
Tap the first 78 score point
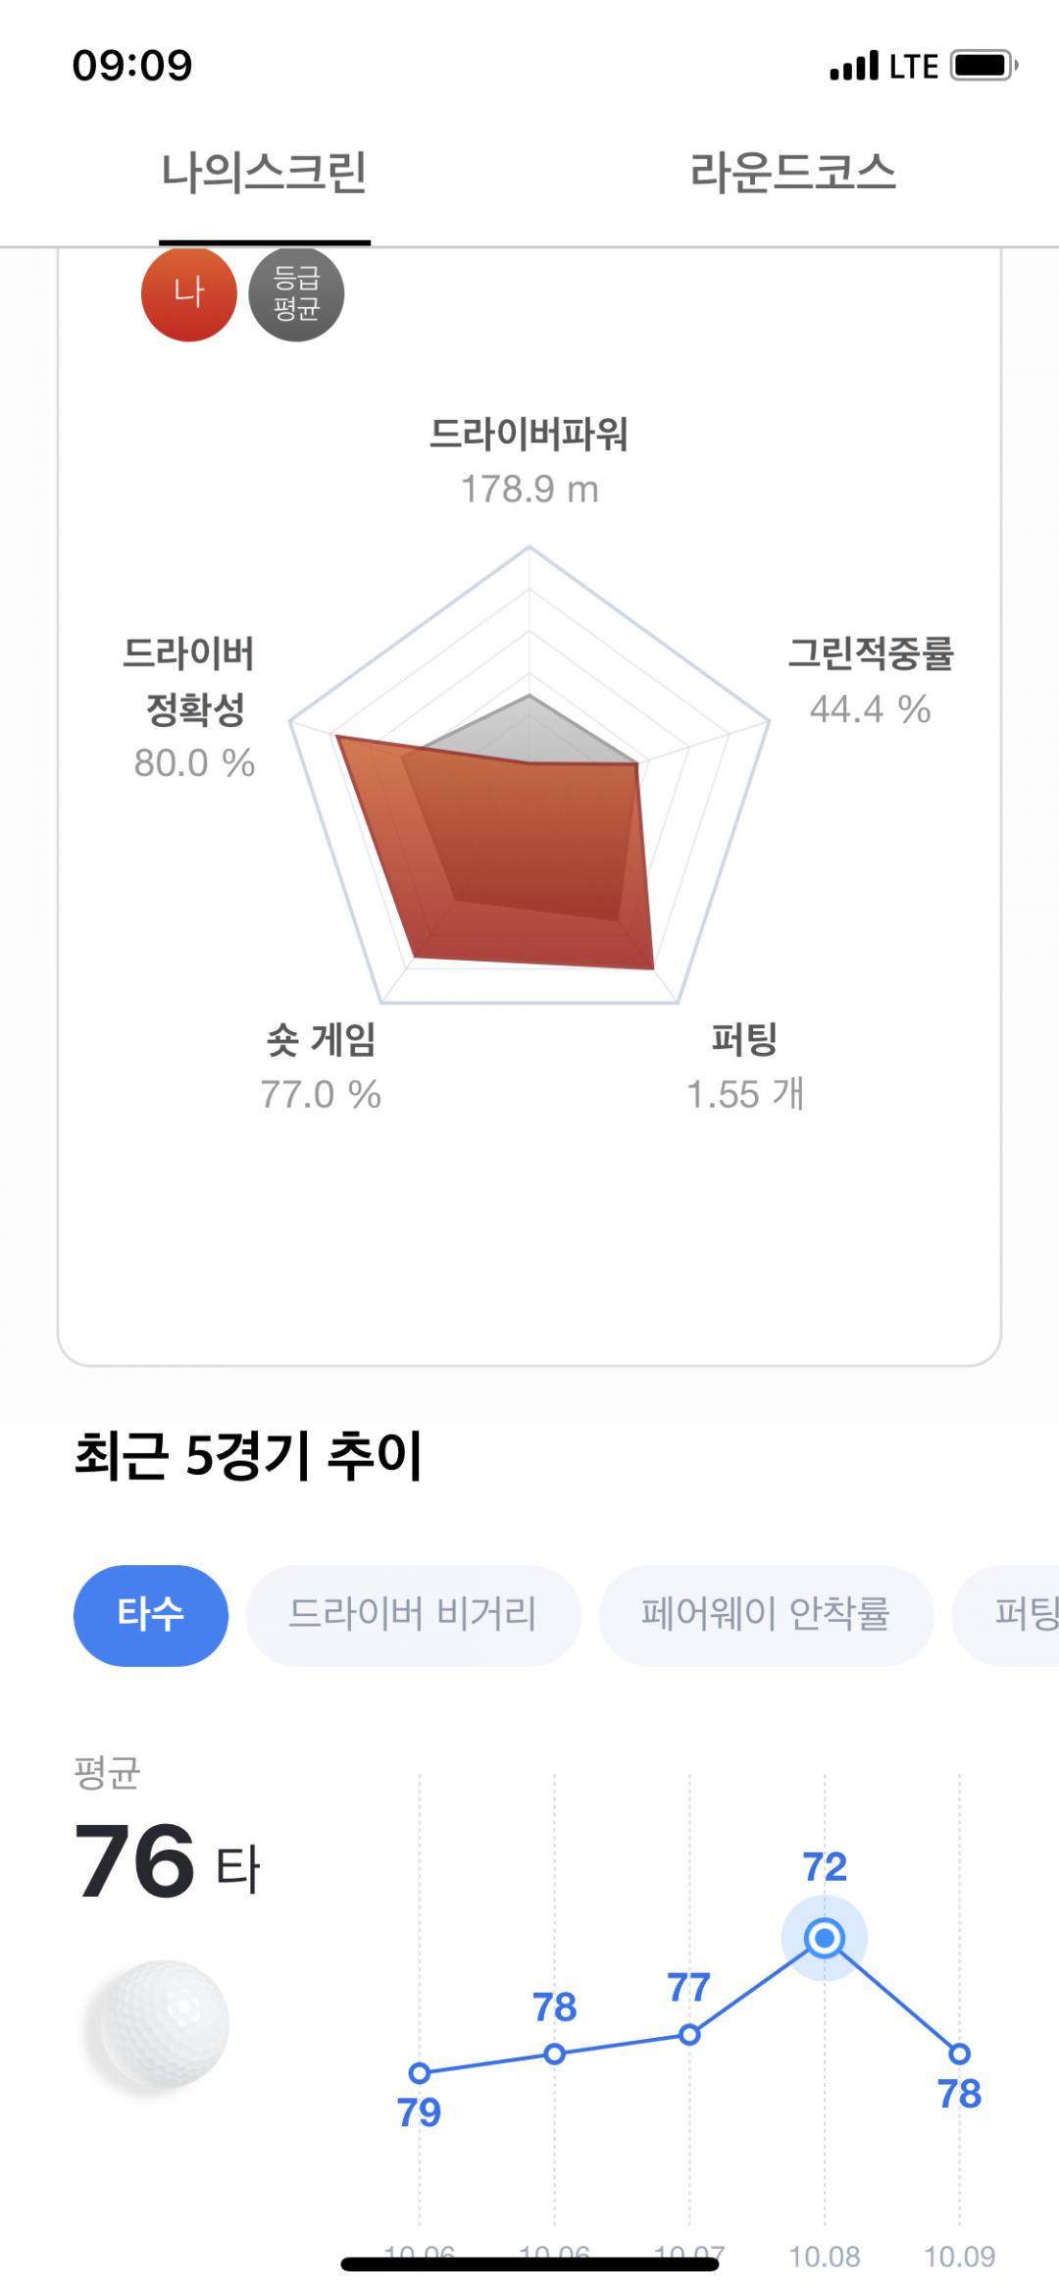tap(555, 2054)
